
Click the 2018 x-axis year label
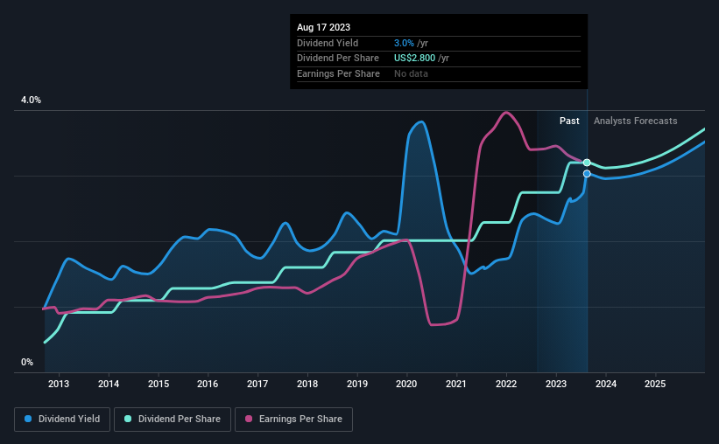[x=307, y=384]
